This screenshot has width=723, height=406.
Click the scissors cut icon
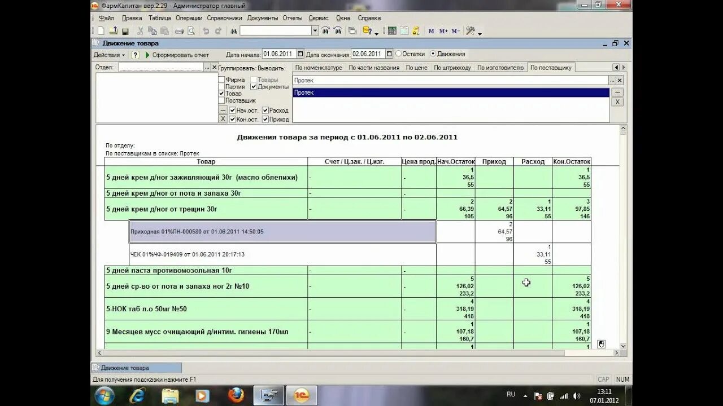140,31
